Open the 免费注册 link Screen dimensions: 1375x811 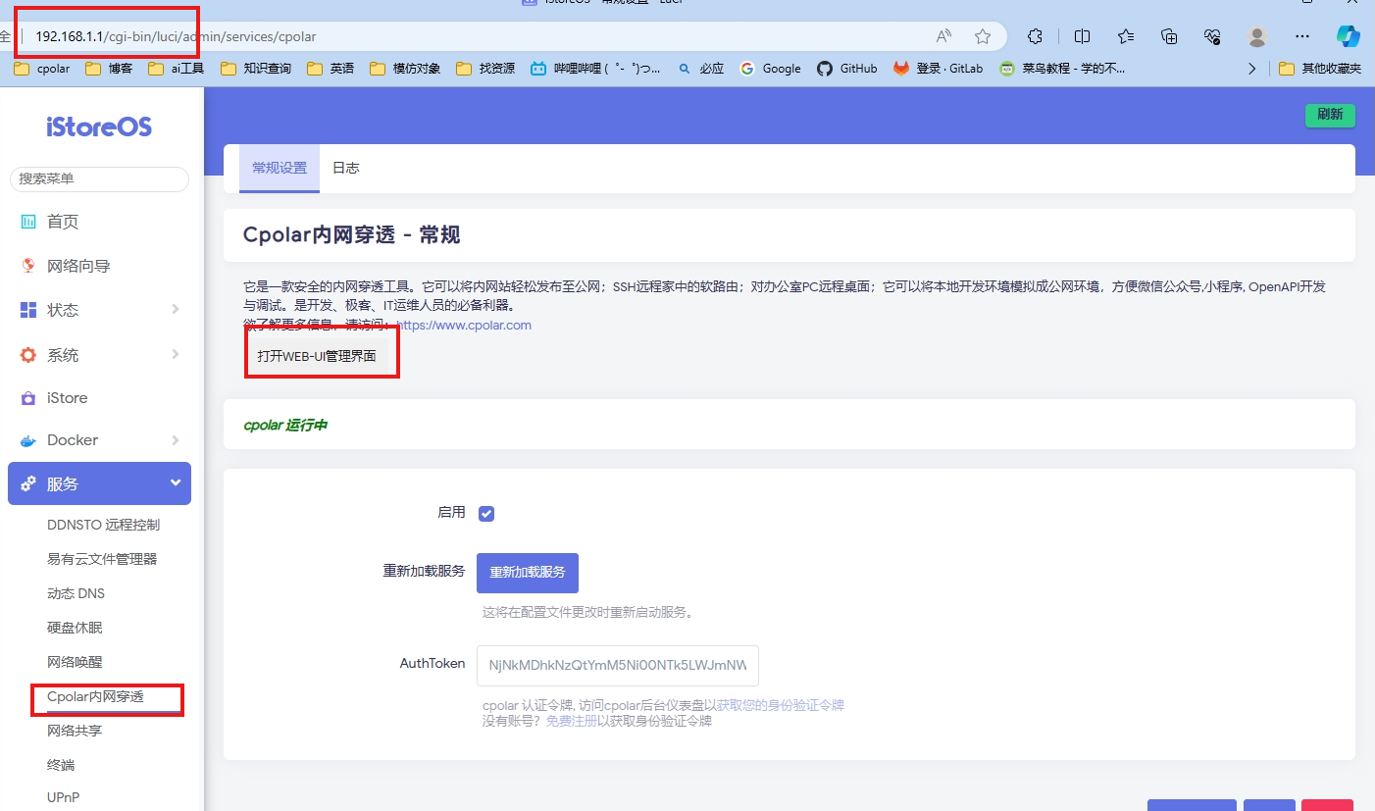pos(572,721)
